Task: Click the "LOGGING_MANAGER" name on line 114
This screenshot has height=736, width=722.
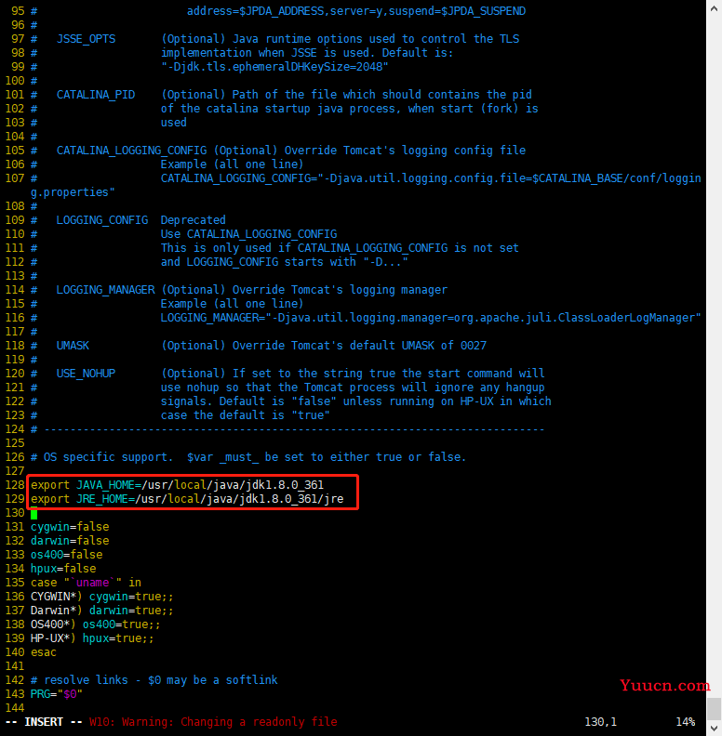Action: (x=105, y=290)
